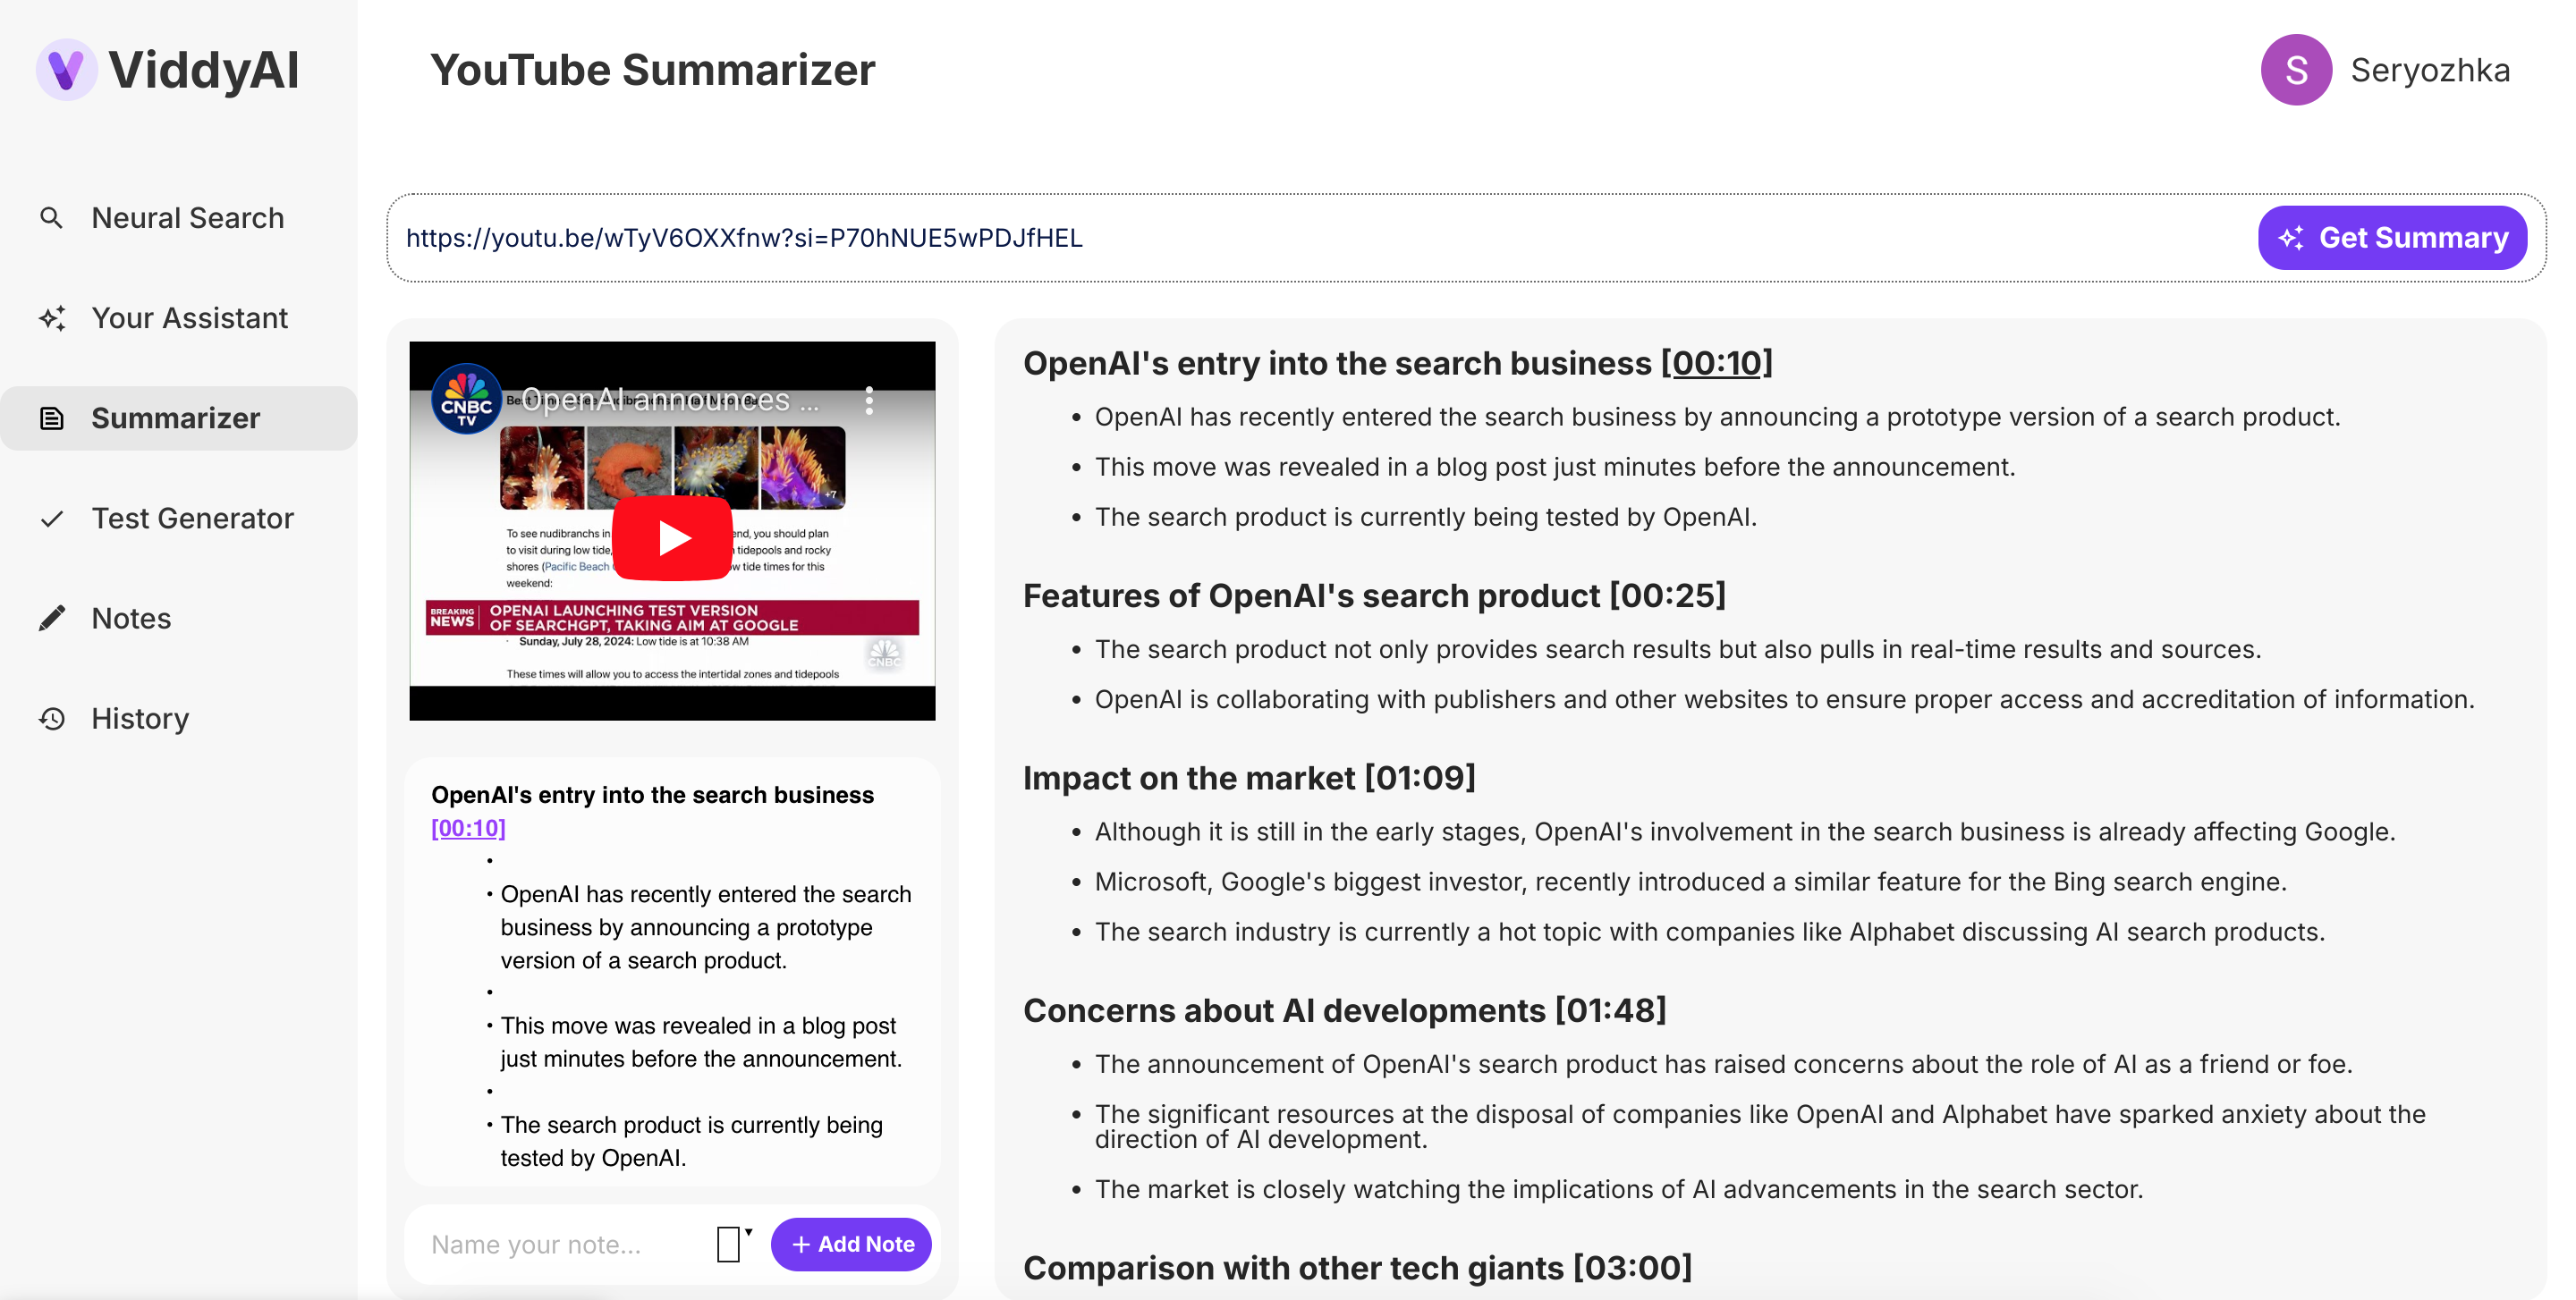Open the History menu item
The image size is (2576, 1300).
140,719
